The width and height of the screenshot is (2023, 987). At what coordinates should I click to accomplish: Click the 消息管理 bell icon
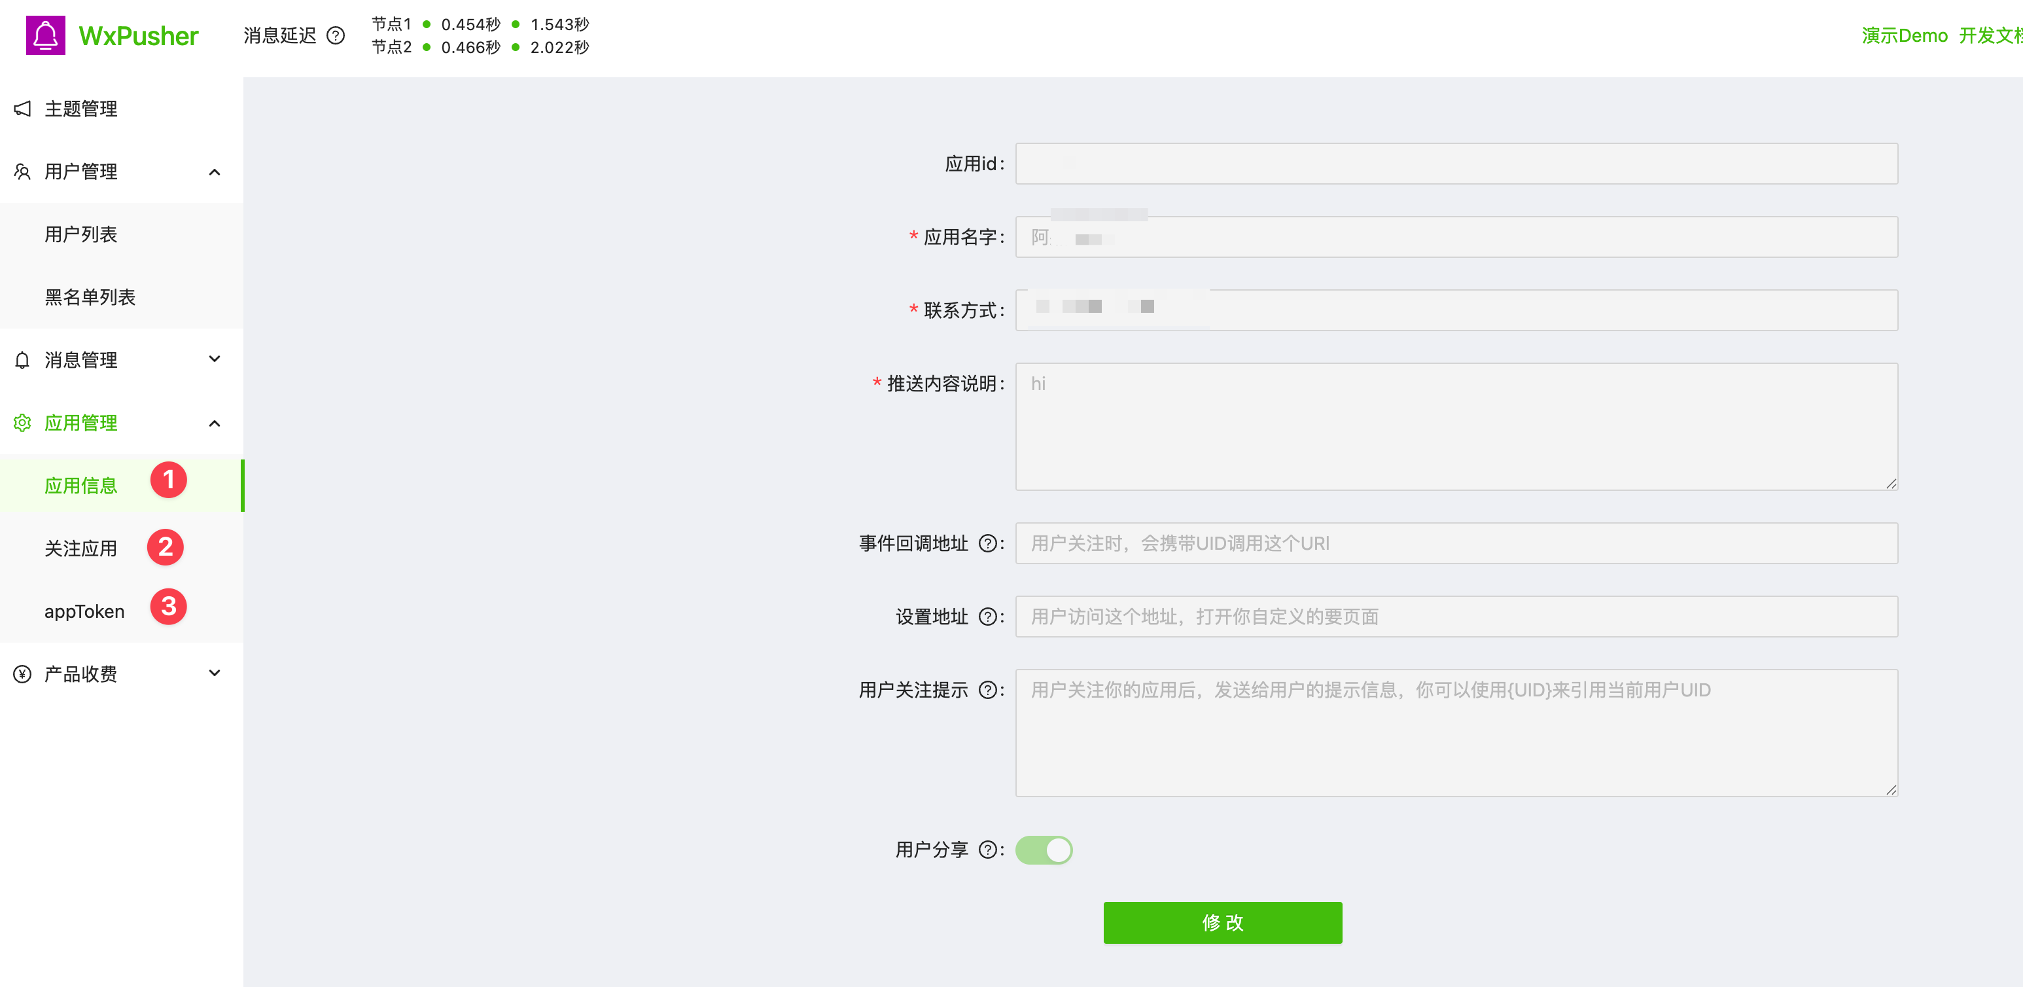21,359
